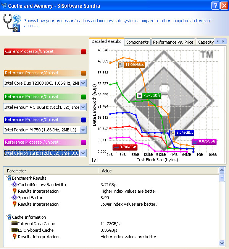Open the Components tab
Viewport: 229px width, 249px height.
pos(137,42)
